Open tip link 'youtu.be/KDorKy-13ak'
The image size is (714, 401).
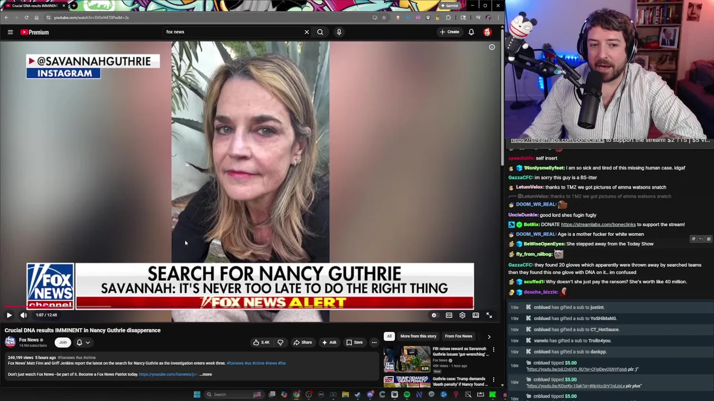(x=576, y=386)
